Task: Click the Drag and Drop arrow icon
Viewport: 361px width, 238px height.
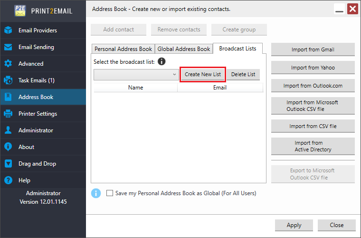Action: tap(8, 164)
